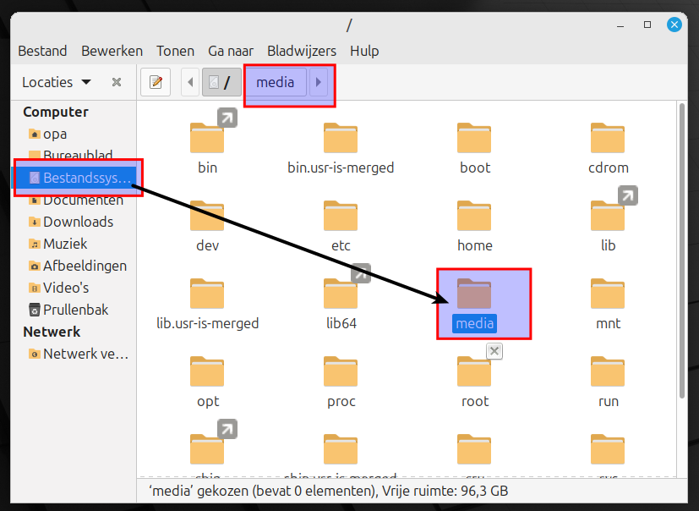Select Bureaublad in the sidebar
Image resolution: width=699 pixels, height=511 pixels.
(74, 156)
